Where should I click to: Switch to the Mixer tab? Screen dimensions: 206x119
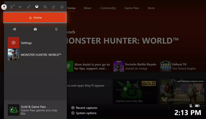pyautogui.click(x=87, y=8)
